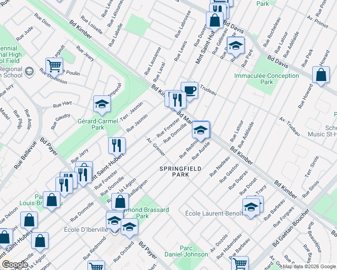Open the school marker beside Gérard-Carmel Park

[102, 104]
